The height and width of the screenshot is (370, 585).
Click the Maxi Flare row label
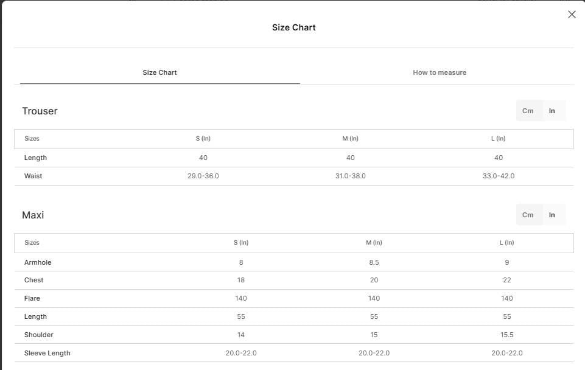[x=32, y=298]
